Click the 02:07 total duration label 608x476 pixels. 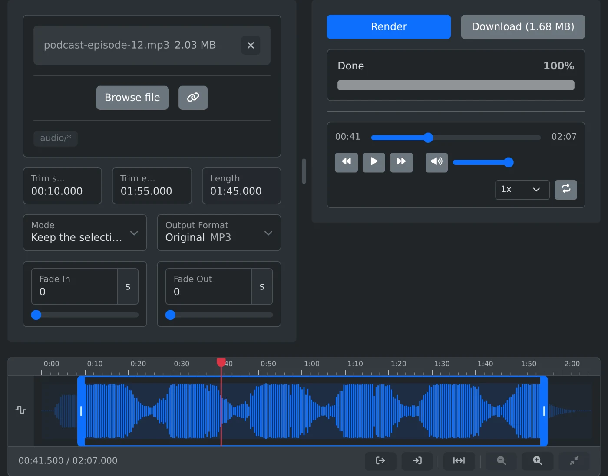564,137
